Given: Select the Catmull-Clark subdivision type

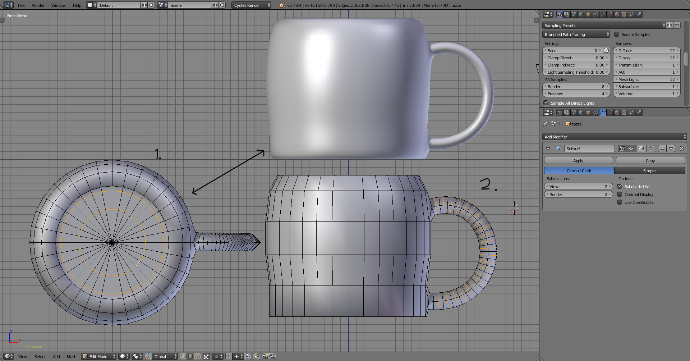Looking at the screenshot, I should tap(579, 170).
